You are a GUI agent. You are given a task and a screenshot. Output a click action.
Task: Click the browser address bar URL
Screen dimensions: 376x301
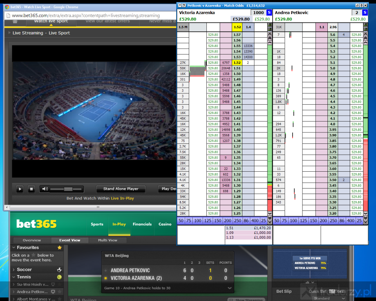pyautogui.click(x=86, y=15)
